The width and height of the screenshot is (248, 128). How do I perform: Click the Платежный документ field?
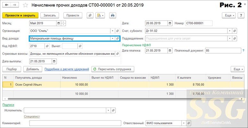point(223,51)
